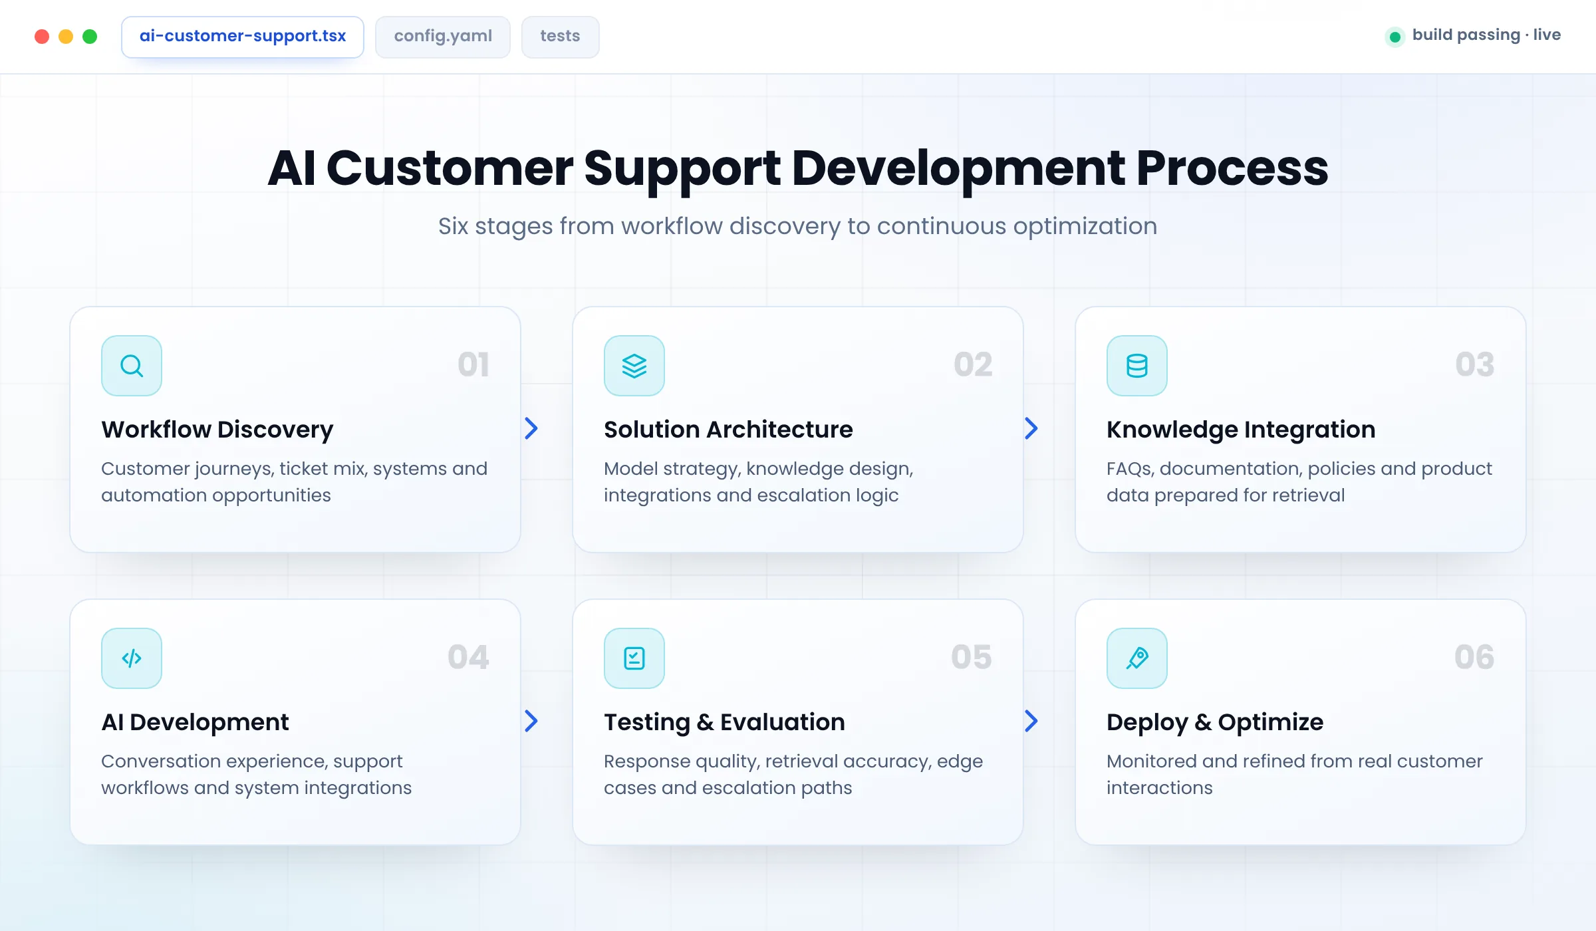Viewport: 1596px width, 931px height.
Task: Click chevron after AI Development card
Action: [x=531, y=721]
